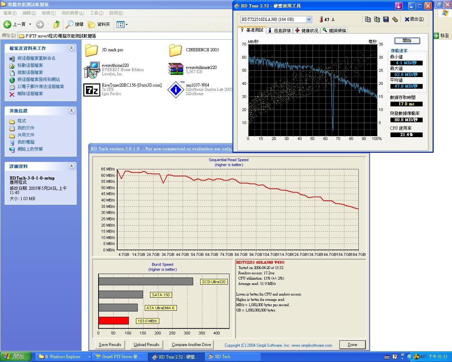The height and width of the screenshot is (362, 452).
Task: Click Done button in HD Tach
Action: tap(352, 345)
